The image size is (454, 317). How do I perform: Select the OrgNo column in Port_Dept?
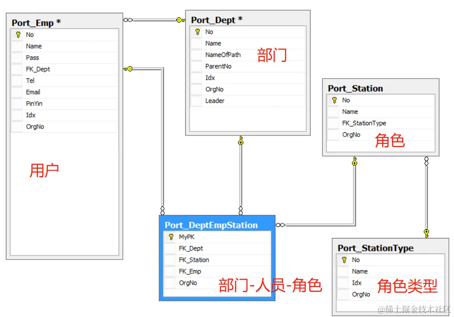click(248, 90)
